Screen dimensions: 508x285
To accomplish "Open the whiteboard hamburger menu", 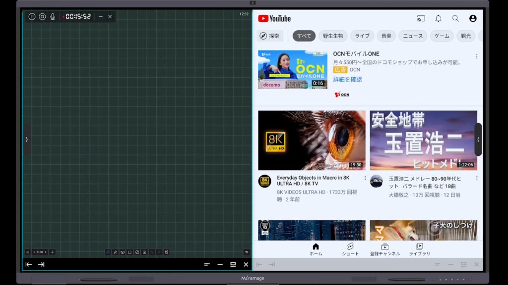I will point(28,252).
